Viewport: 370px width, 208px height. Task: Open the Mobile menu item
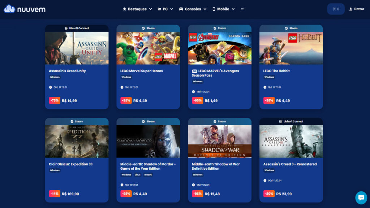(x=223, y=9)
